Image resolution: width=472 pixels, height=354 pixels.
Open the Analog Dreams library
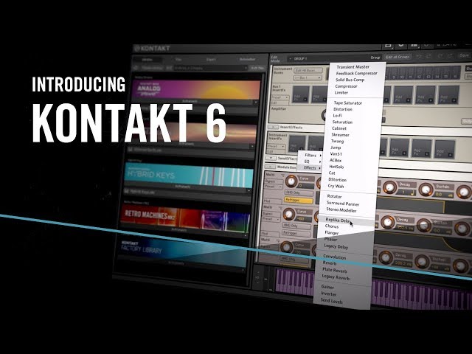click(x=196, y=89)
